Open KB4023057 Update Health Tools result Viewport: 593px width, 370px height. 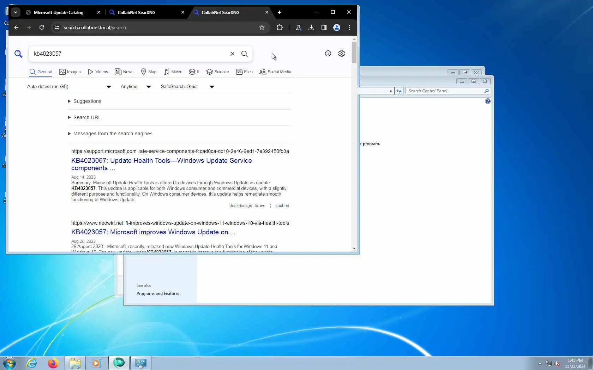[x=162, y=164]
